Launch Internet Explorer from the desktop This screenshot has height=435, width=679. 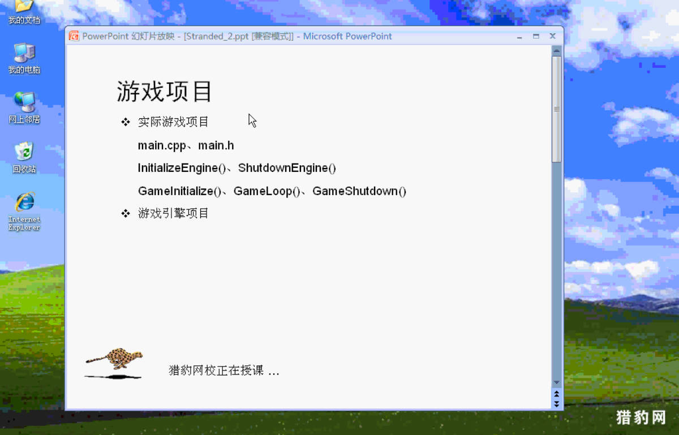point(24,211)
